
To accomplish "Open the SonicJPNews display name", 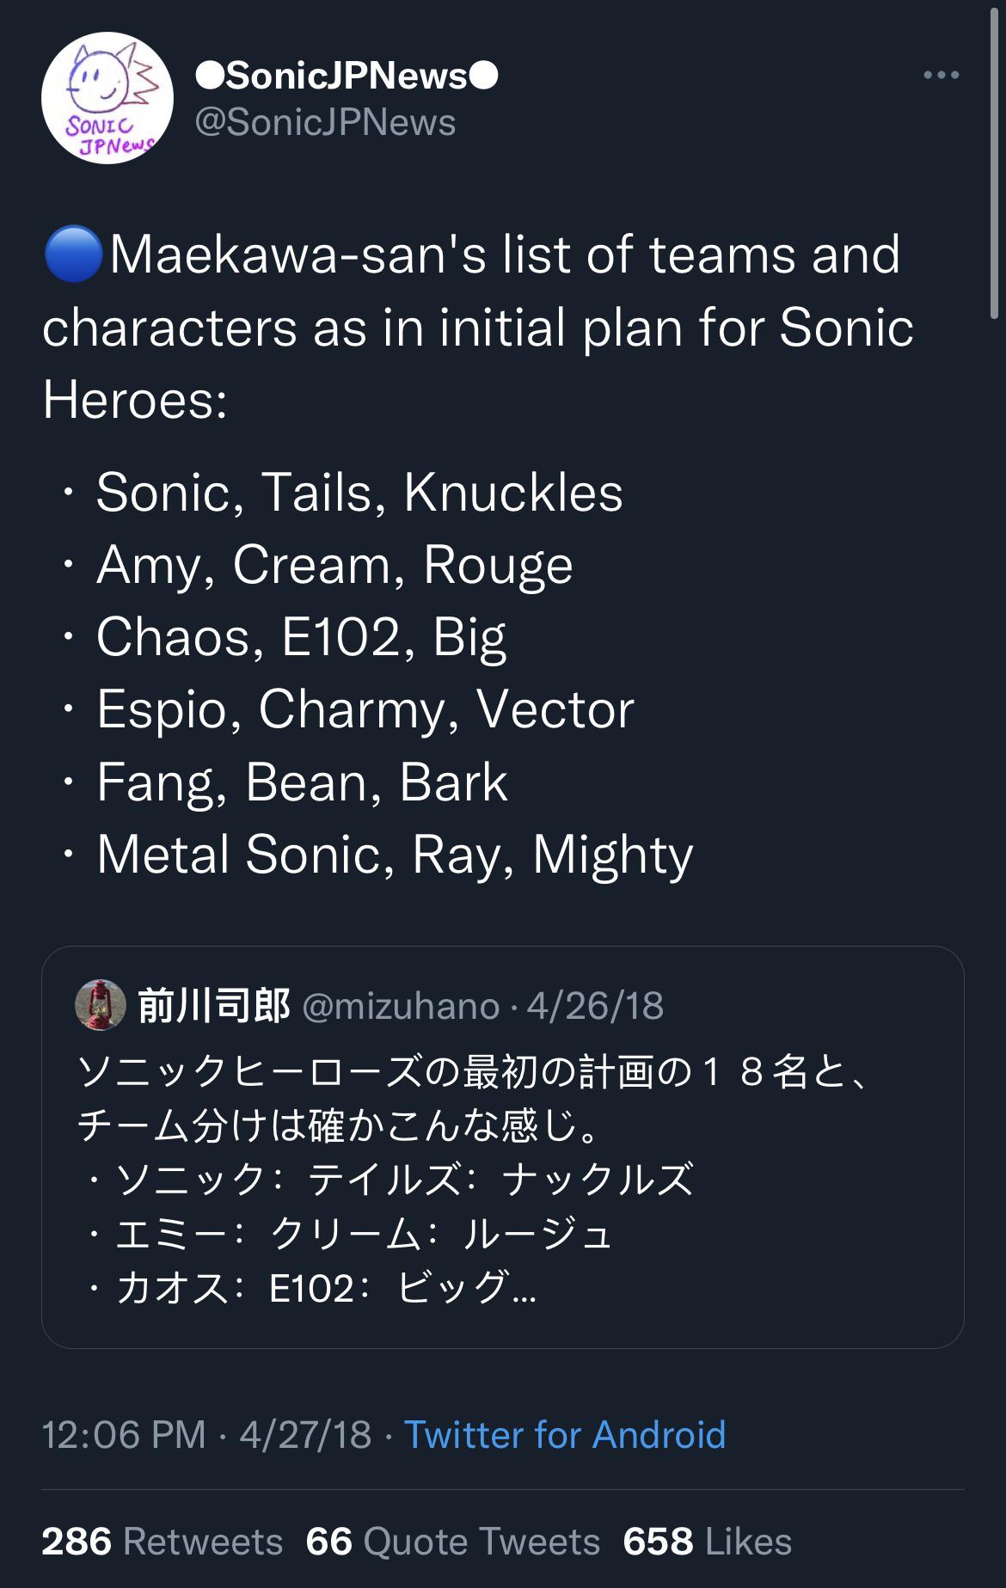I will coord(347,76).
